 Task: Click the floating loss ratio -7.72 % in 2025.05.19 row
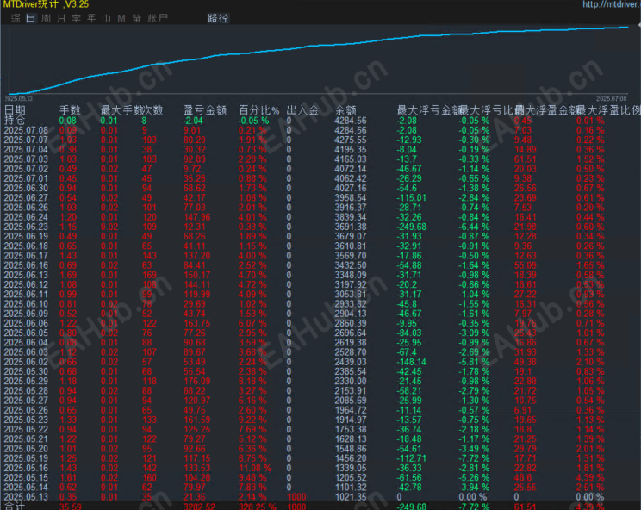tap(473, 458)
